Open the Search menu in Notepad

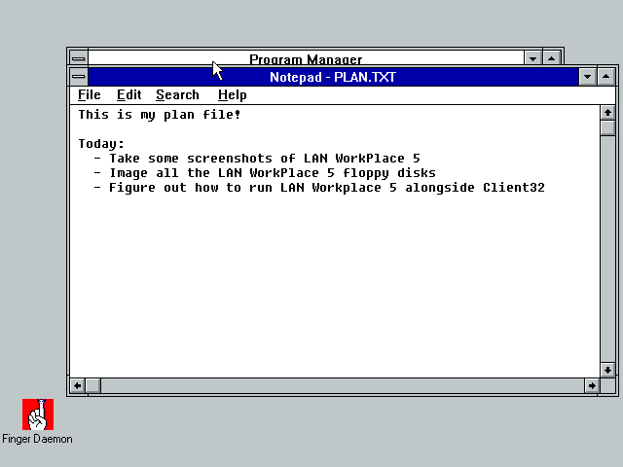pyautogui.click(x=177, y=95)
